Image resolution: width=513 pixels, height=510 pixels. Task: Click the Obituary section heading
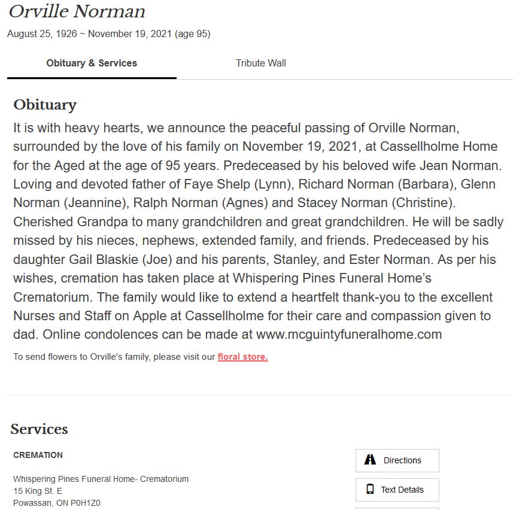[x=45, y=105]
